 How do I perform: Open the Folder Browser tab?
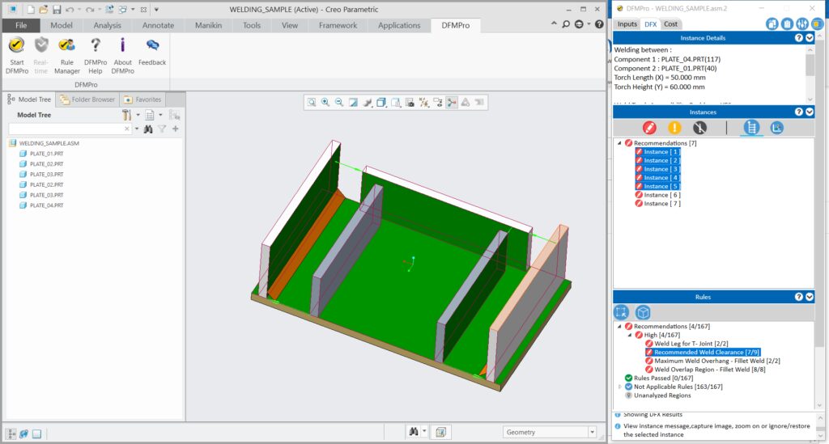coord(87,99)
